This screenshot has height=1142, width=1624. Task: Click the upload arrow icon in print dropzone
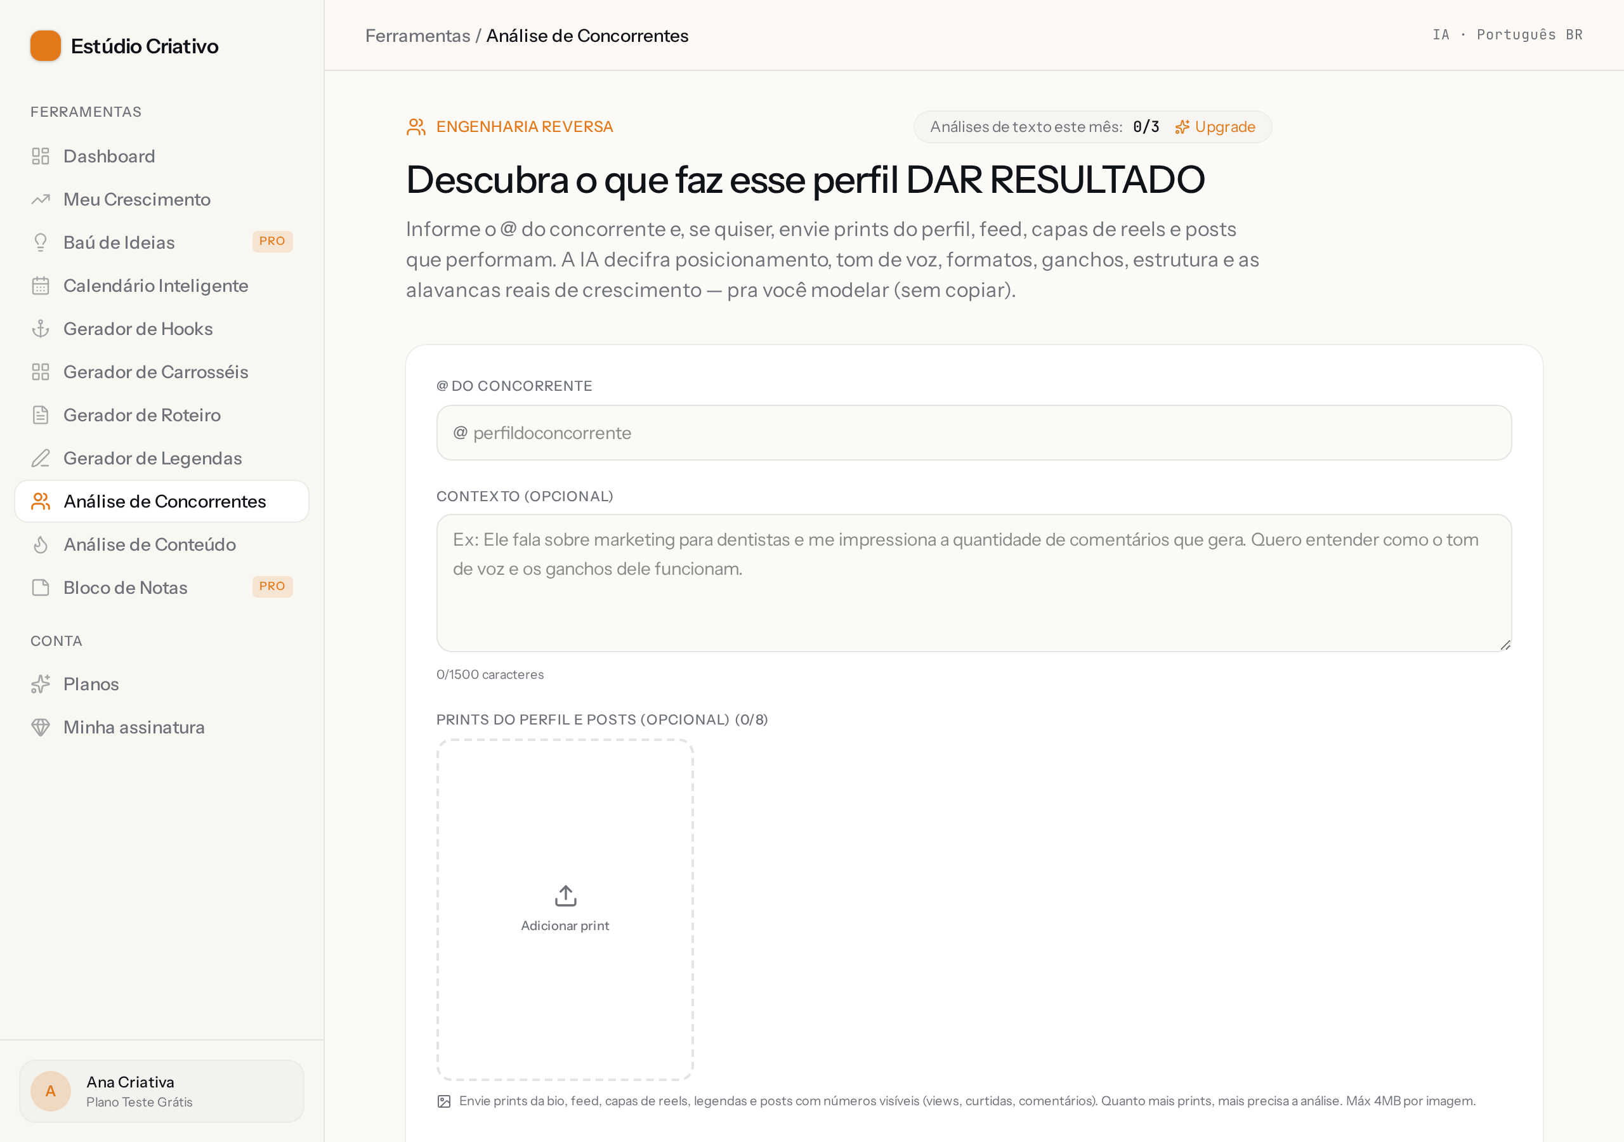tap(565, 896)
